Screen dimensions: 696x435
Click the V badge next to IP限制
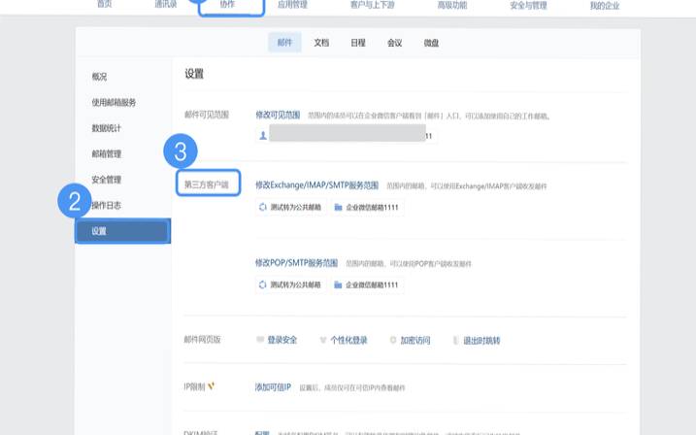(x=212, y=386)
